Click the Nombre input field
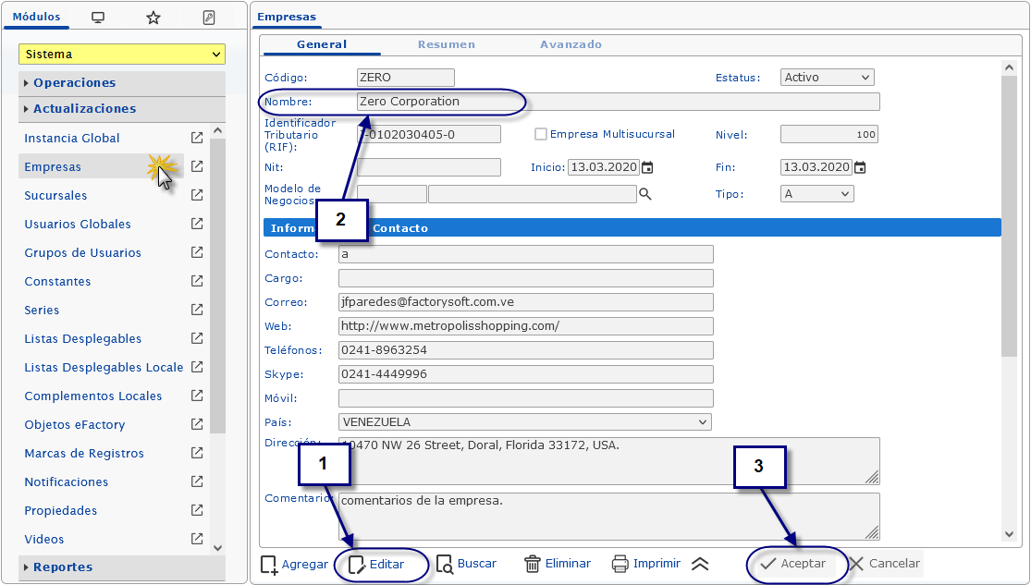The width and height of the screenshot is (1031, 585). (x=618, y=102)
